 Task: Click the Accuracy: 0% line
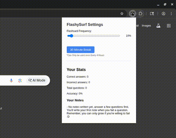coord(74,93)
